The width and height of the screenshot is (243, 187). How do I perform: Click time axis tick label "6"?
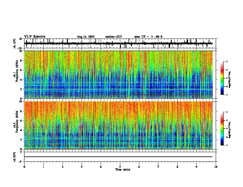coord(139,167)
